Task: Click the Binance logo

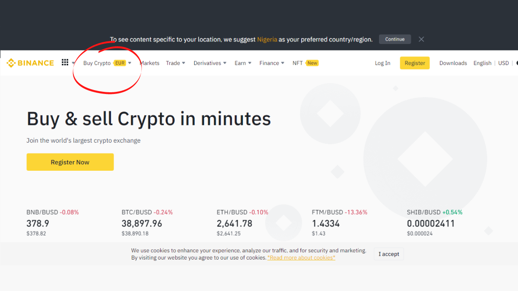Action: pyautogui.click(x=30, y=63)
